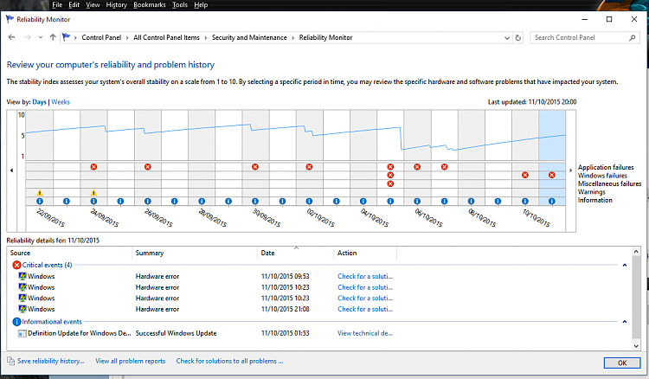This screenshot has height=379, width=649.
Task: Click the information icon on 22/09/2015
Action: click(40, 201)
